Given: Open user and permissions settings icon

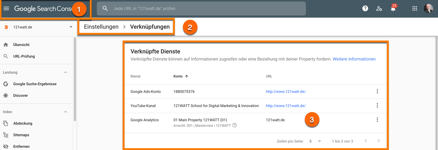Looking at the screenshot, I should pos(379,8).
